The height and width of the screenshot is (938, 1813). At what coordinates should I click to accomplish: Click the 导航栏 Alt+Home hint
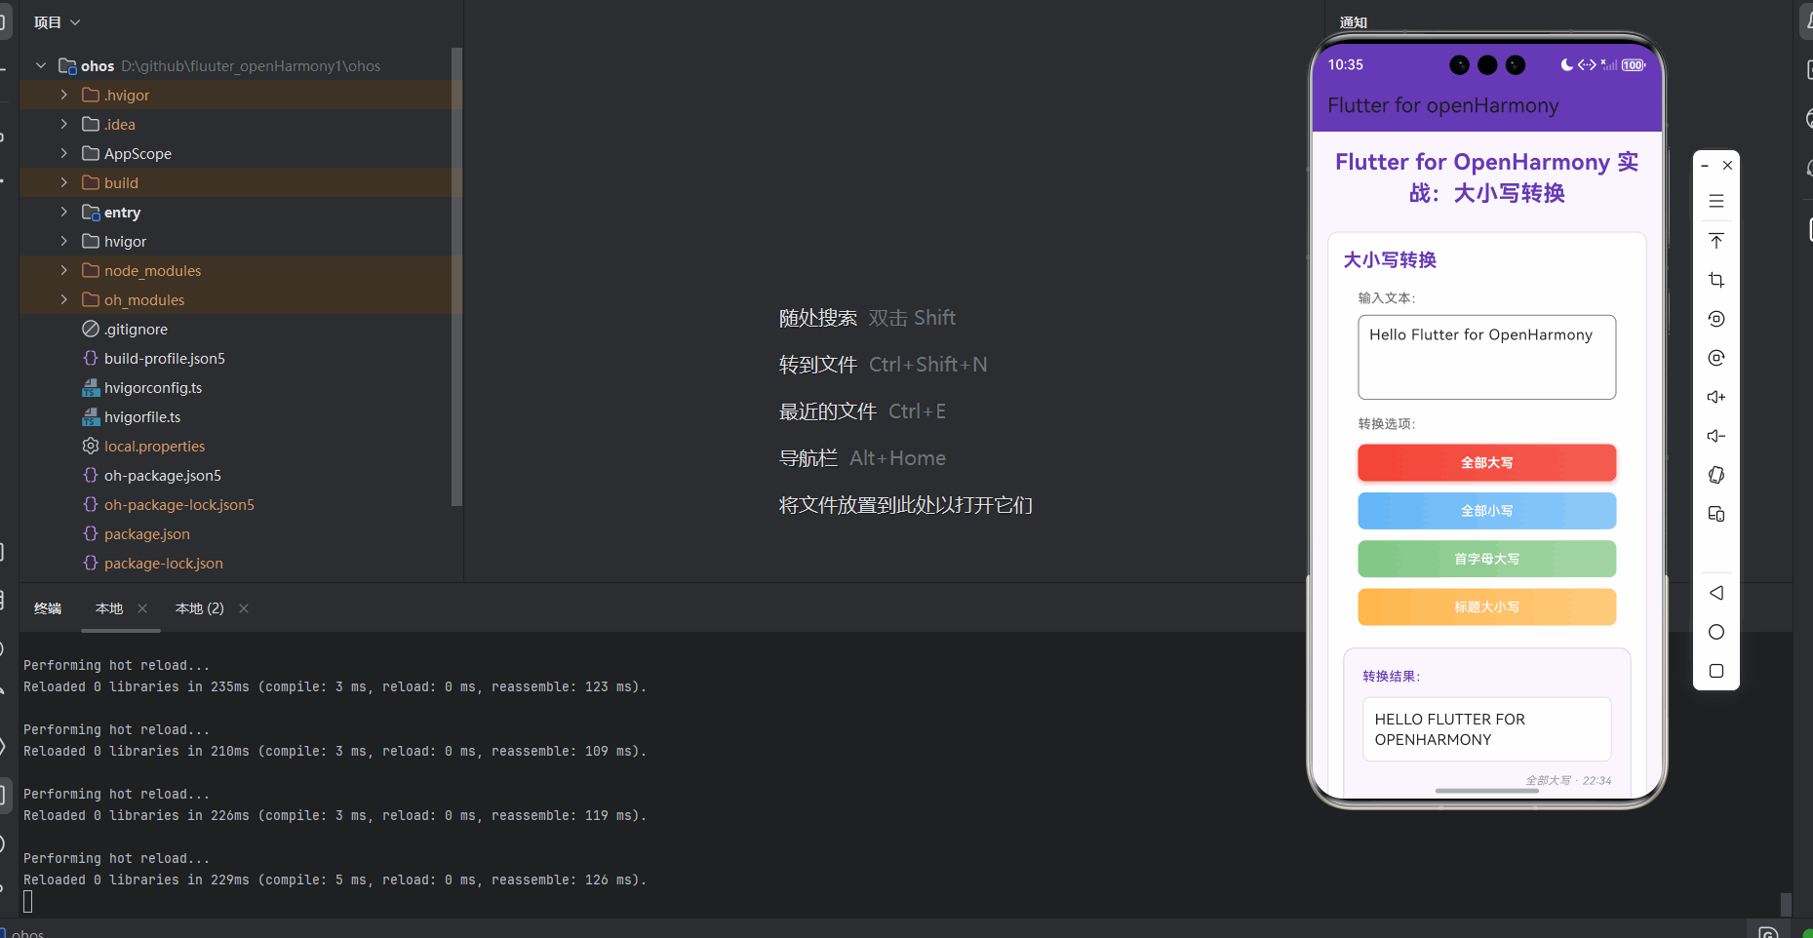pos(862,458)
